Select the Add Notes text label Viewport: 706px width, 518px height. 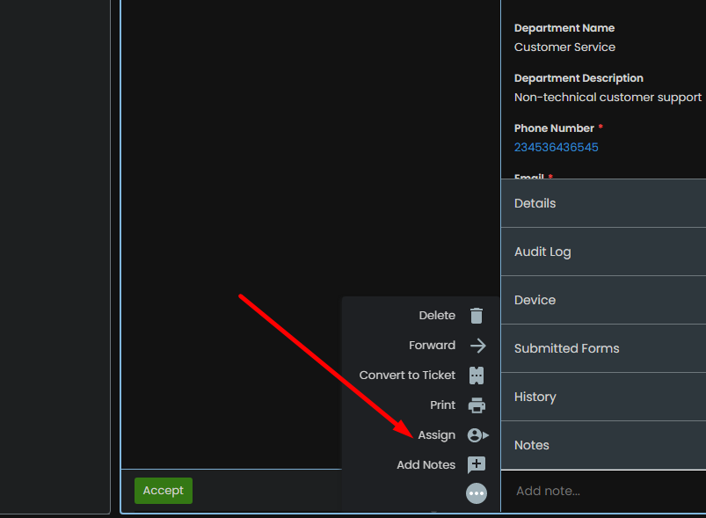coord(426,465)
